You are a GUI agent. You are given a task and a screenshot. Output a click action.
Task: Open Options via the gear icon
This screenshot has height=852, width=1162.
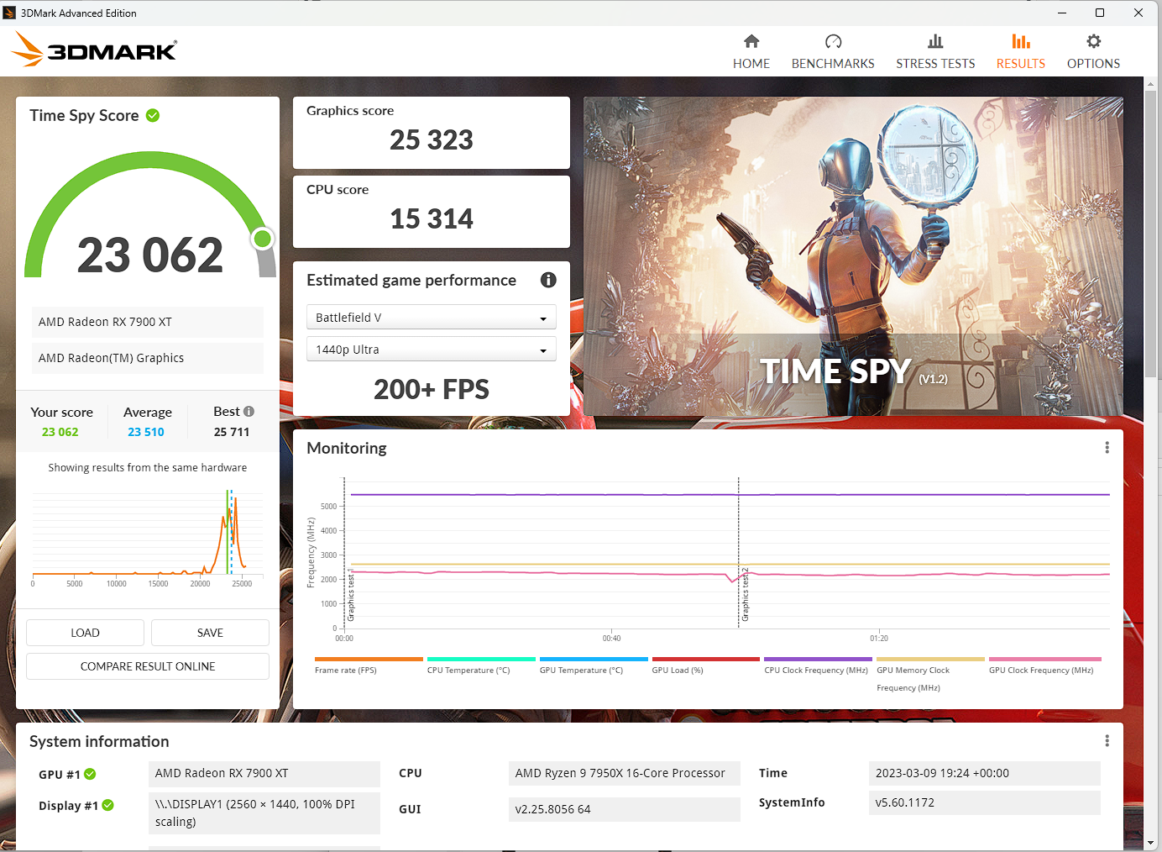(x=1093, y=41)
